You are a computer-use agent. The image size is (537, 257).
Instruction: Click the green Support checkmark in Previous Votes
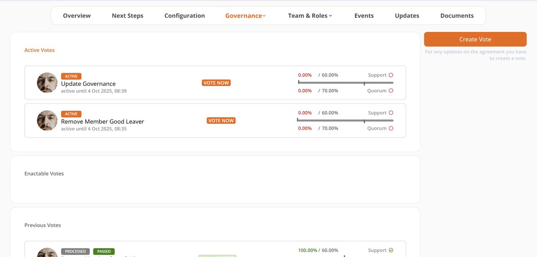(391, 250)
